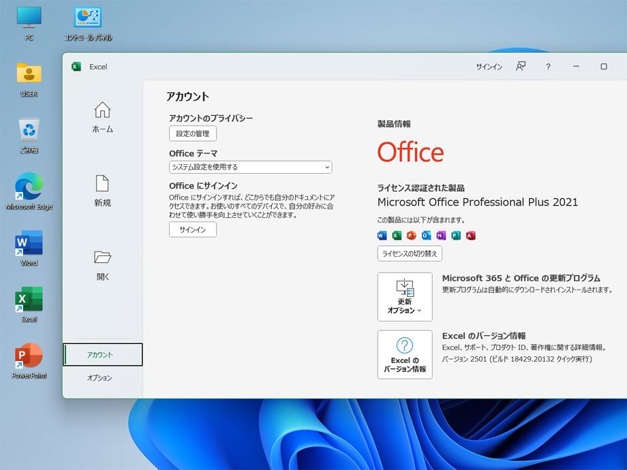Viewport: 627px width, 470px height.
Task: Open help question mark in title bar
Action: 548,67
